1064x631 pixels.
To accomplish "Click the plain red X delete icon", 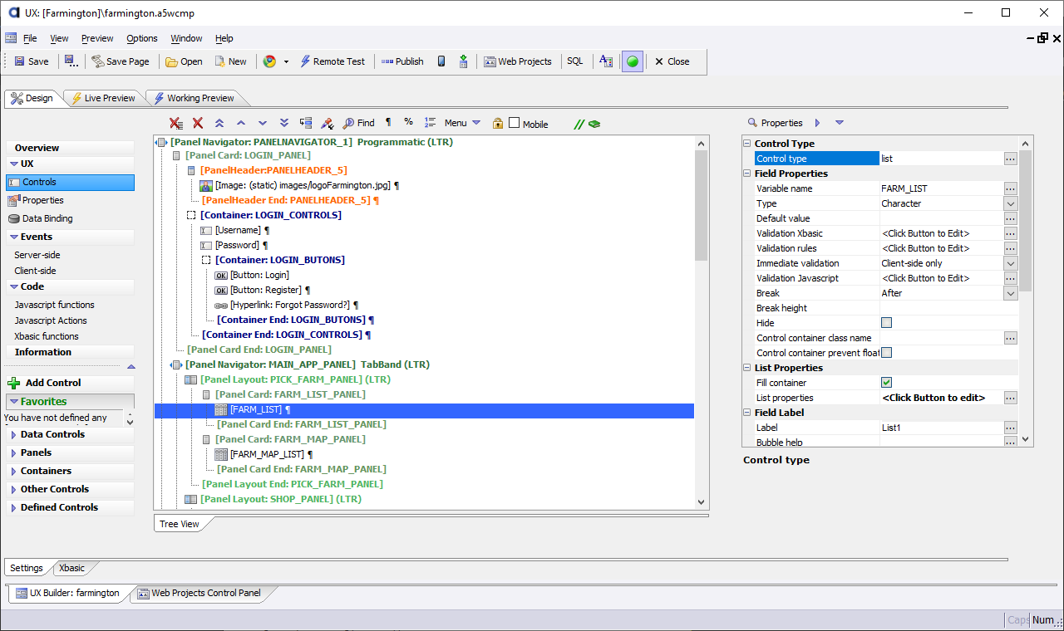I will click(198, 123).
